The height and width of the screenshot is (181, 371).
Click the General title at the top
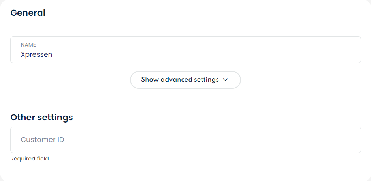(28, 13)
